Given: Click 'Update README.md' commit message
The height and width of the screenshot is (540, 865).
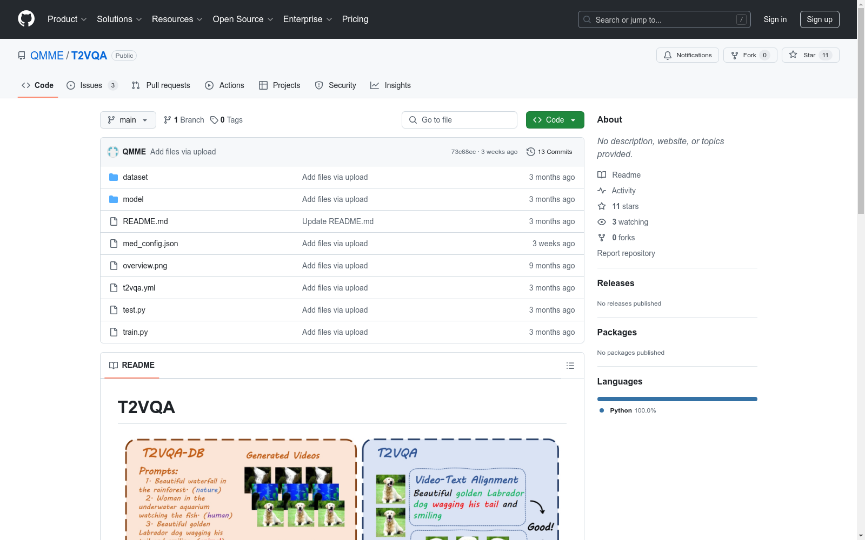Looking at the screenshot, I should coord(338,221).
